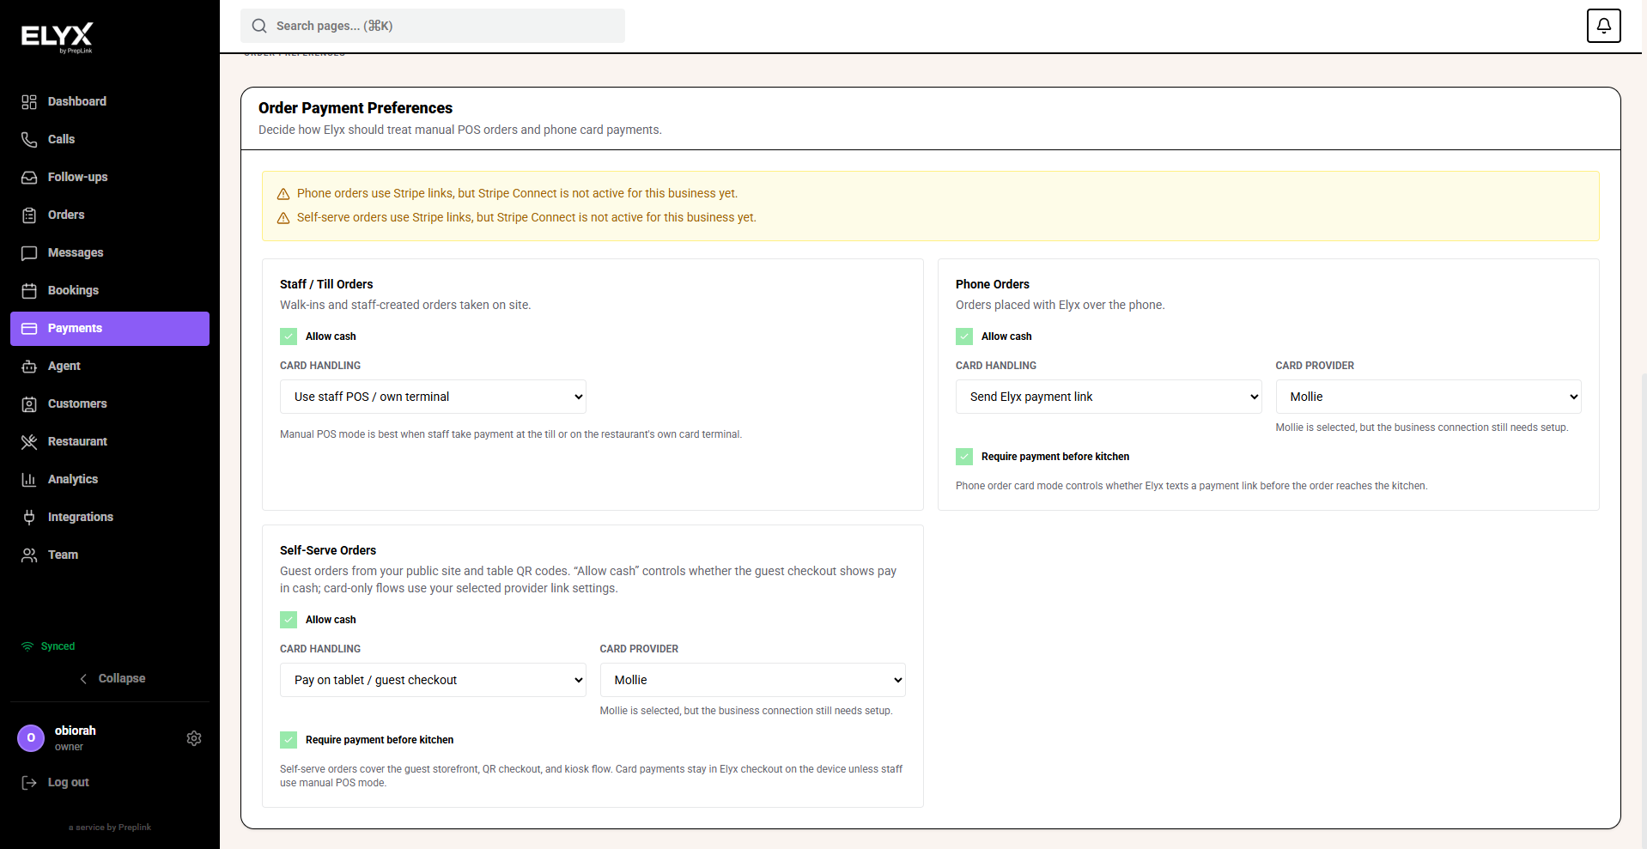This screenshot has width=1647, height=849.
Task: Click the ELYX logo
Action: pyautogui.click(x=58, y=38)
